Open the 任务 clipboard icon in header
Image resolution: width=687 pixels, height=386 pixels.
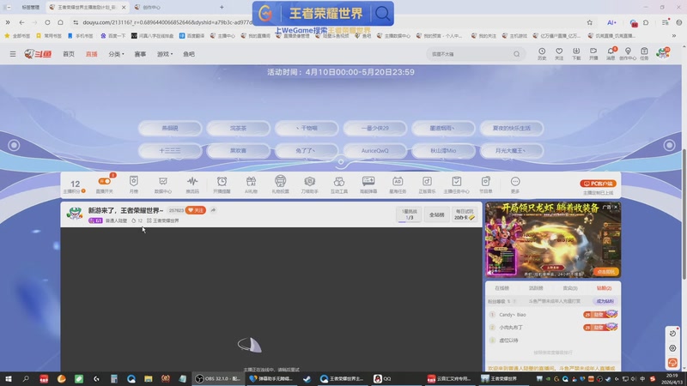(x=644, y=53)
